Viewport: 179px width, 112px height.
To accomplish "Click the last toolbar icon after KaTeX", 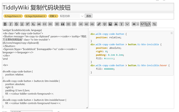I will [x=154, y=24].
